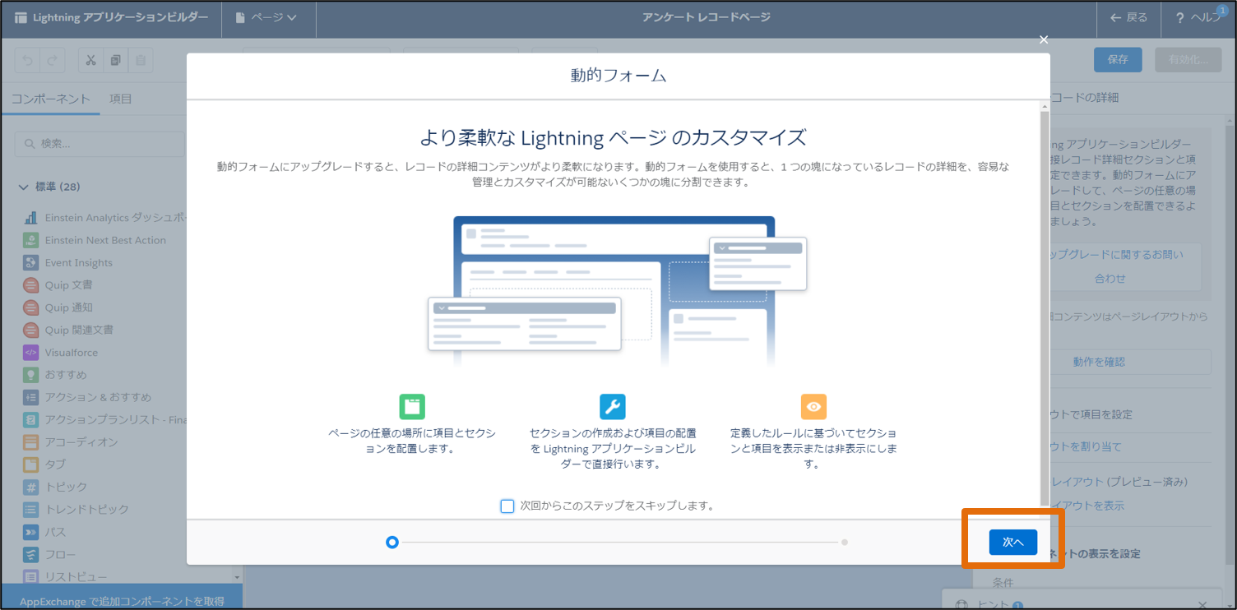Select Einstein Next Best Action icon
Screen dimensions: 1237x610
tap(30, 240)
